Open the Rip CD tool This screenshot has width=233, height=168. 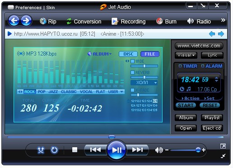pyautogui.click(x=48, y=22)
